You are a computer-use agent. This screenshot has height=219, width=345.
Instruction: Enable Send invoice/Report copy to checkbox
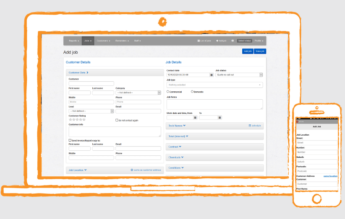tap(70, 140)
